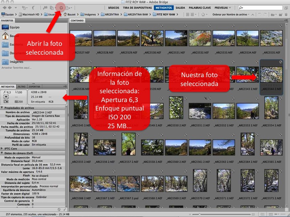
Task: Click the forward navigation arrow
Action: pos(10,8)
